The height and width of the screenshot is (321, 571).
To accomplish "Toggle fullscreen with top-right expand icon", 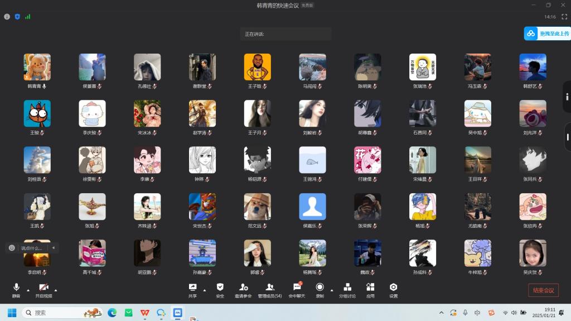I will pyautogui.click(x=564, y=17).
